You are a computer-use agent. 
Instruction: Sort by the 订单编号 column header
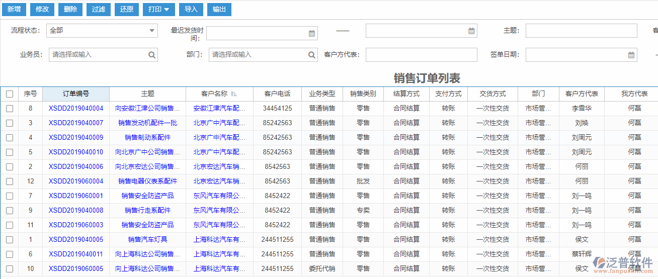tap(76, 94)
